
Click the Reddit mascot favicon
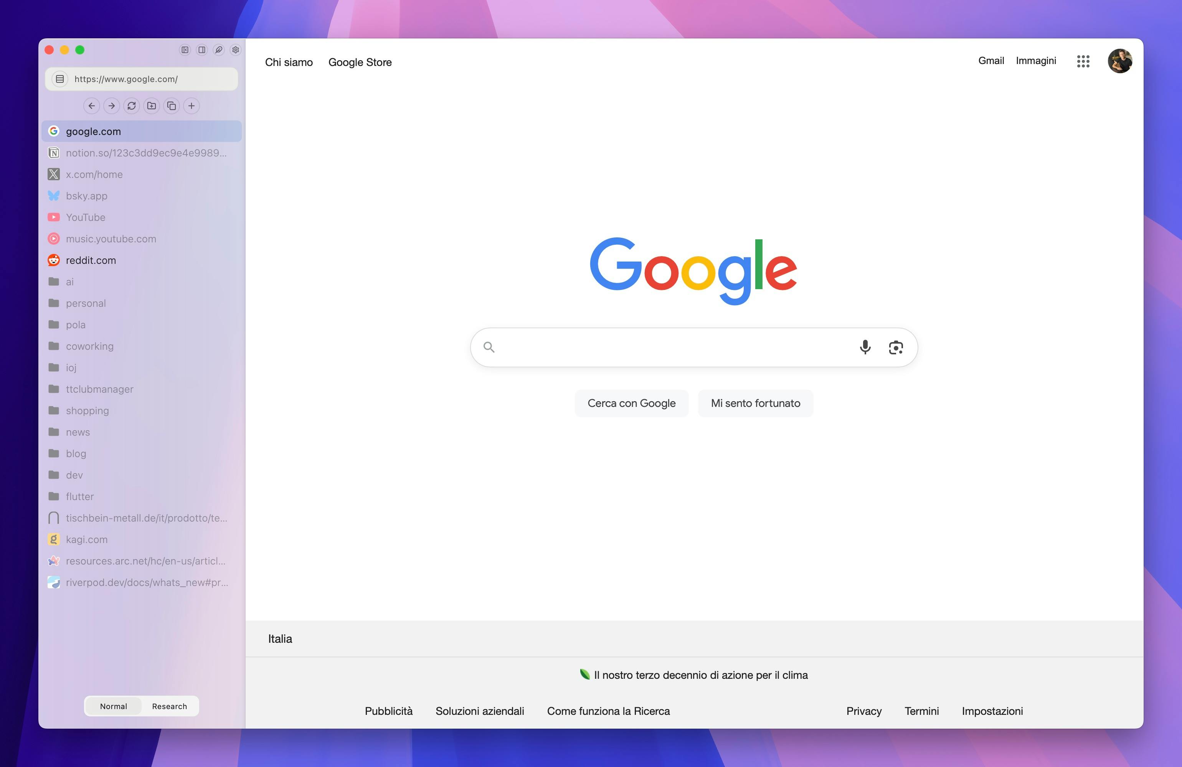point(54,260)
